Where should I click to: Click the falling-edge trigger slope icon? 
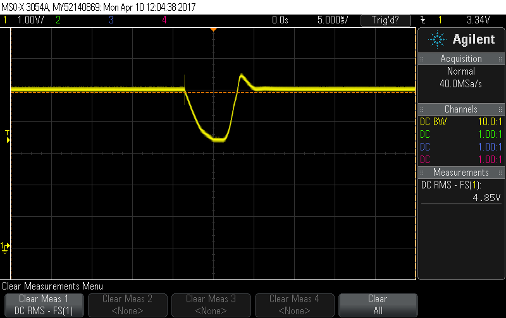(423, 20)
